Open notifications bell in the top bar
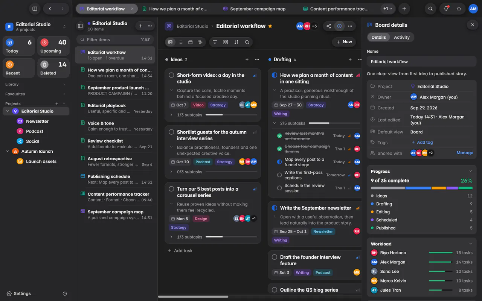 point(446,9)
